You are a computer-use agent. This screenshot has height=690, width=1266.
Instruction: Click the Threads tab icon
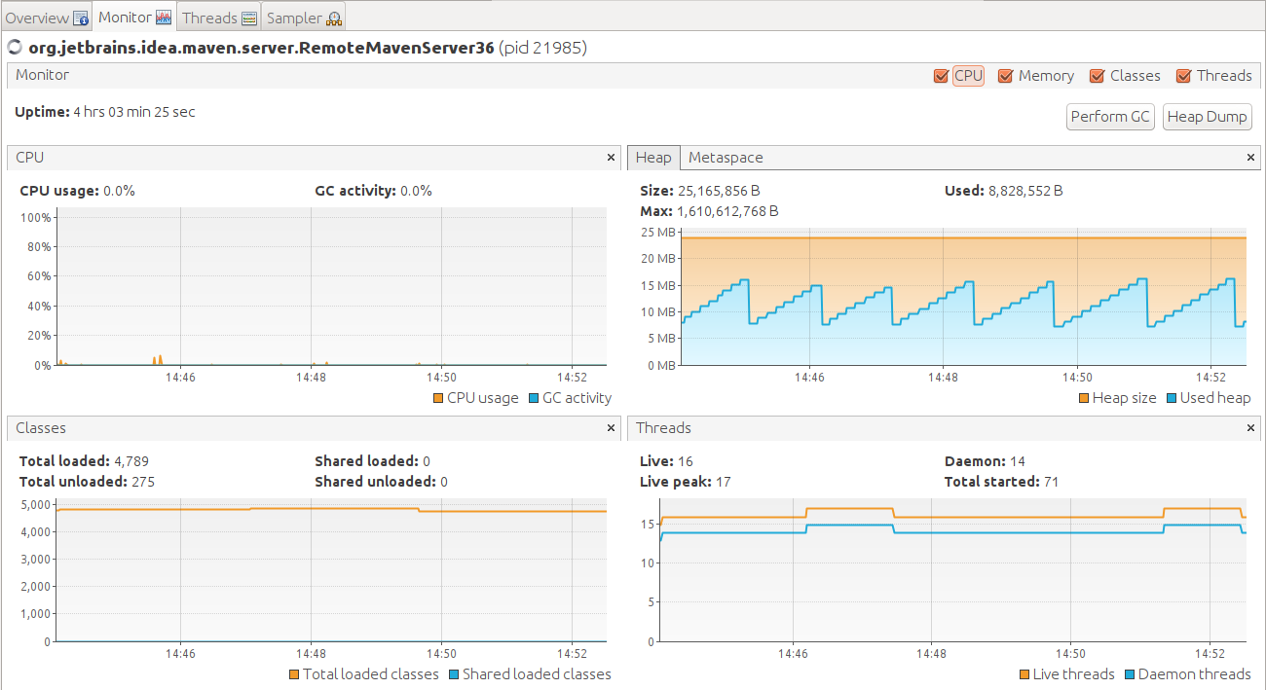pyautogui.click(x=249, y=18)
